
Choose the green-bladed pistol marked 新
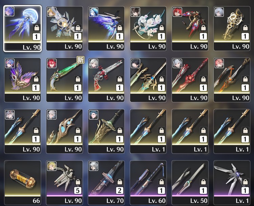pos(64,80)
